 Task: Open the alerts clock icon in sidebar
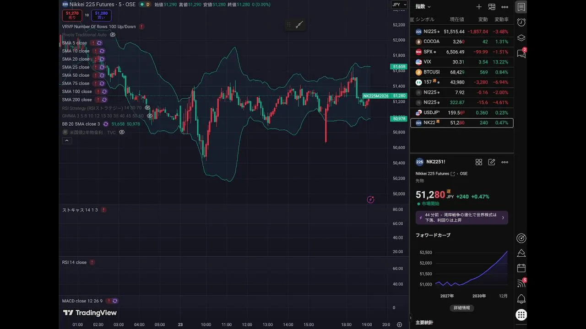521,22
